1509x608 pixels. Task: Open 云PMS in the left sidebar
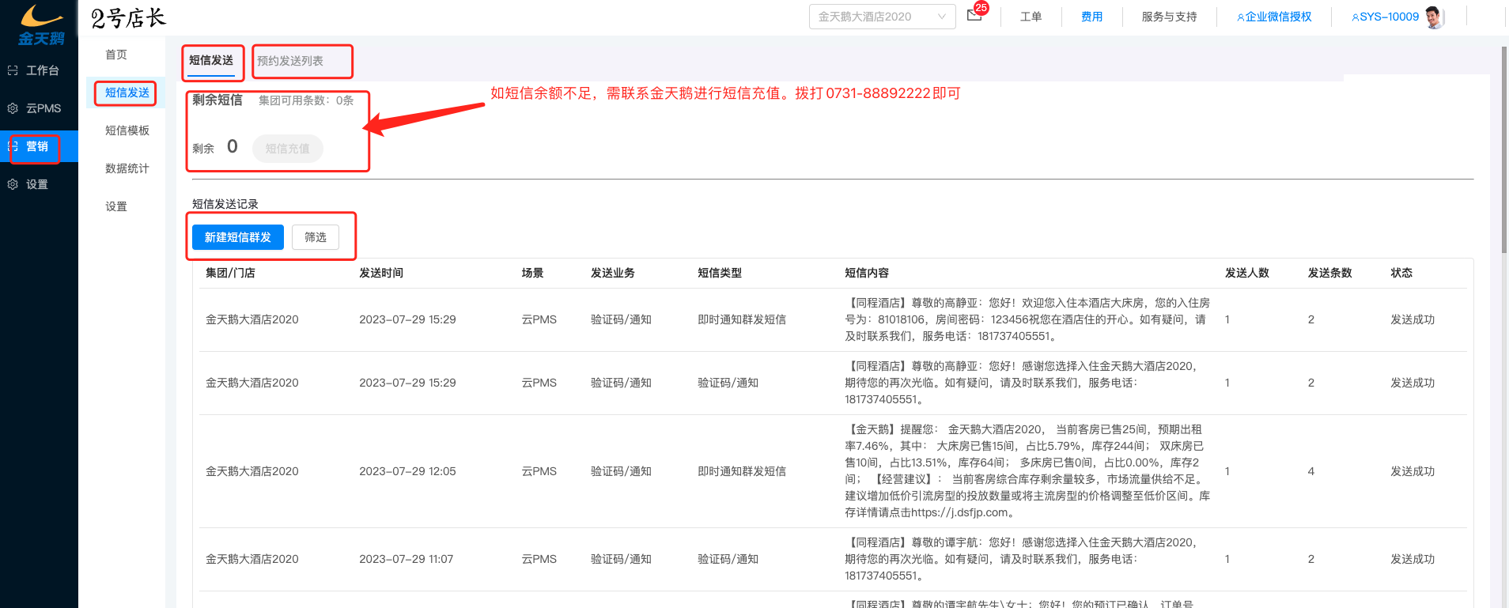coord(43,108)
